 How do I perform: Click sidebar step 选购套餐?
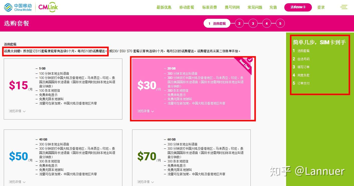[303, 51]
